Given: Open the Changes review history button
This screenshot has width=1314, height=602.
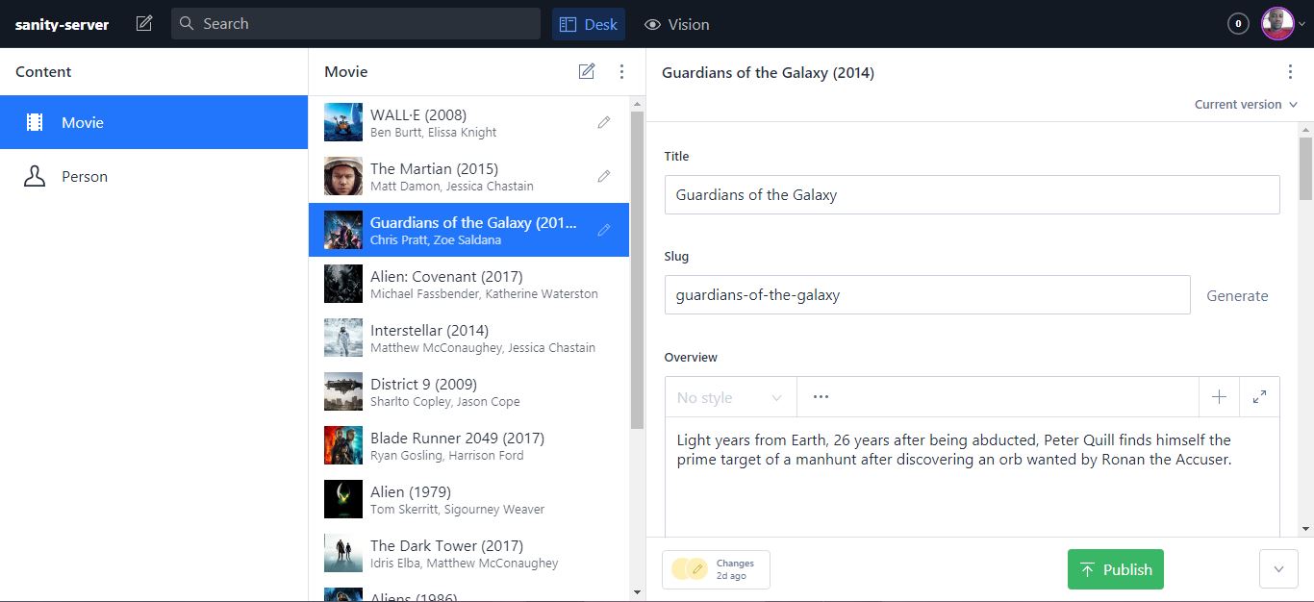Looking at the screenshot, I should click(716, 569).
